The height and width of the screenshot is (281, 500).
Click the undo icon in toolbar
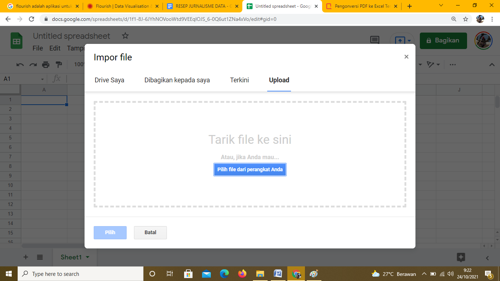click(x=20, y=65)
